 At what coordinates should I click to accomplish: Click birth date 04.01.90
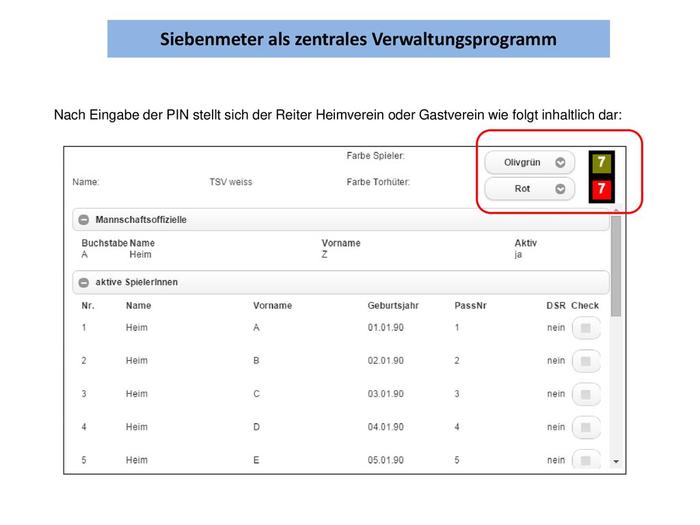386,427
